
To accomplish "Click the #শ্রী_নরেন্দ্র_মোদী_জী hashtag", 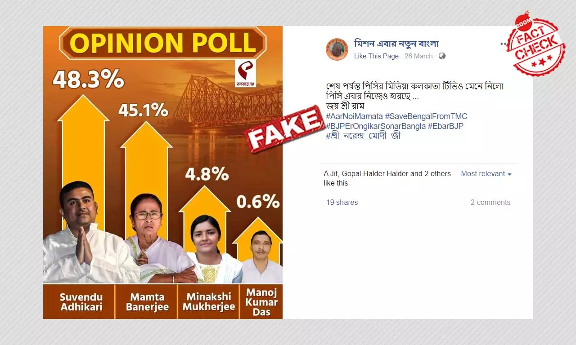I will point(363,136).
